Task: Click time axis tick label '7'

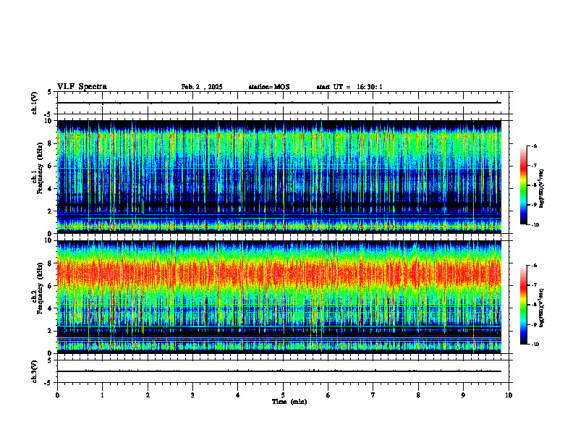Action: click(x=373, y=395)
